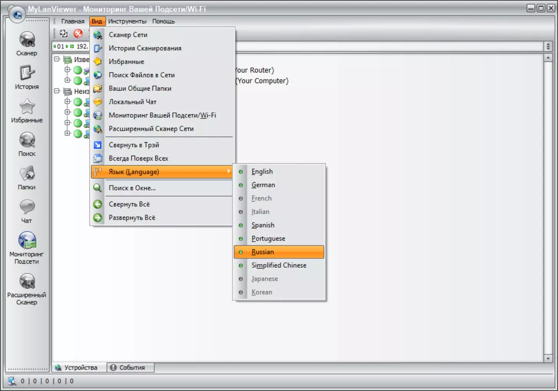558x391 pixels.
Task: Select Свернуть Всё in the menu
Action: (x=162, y=204)
